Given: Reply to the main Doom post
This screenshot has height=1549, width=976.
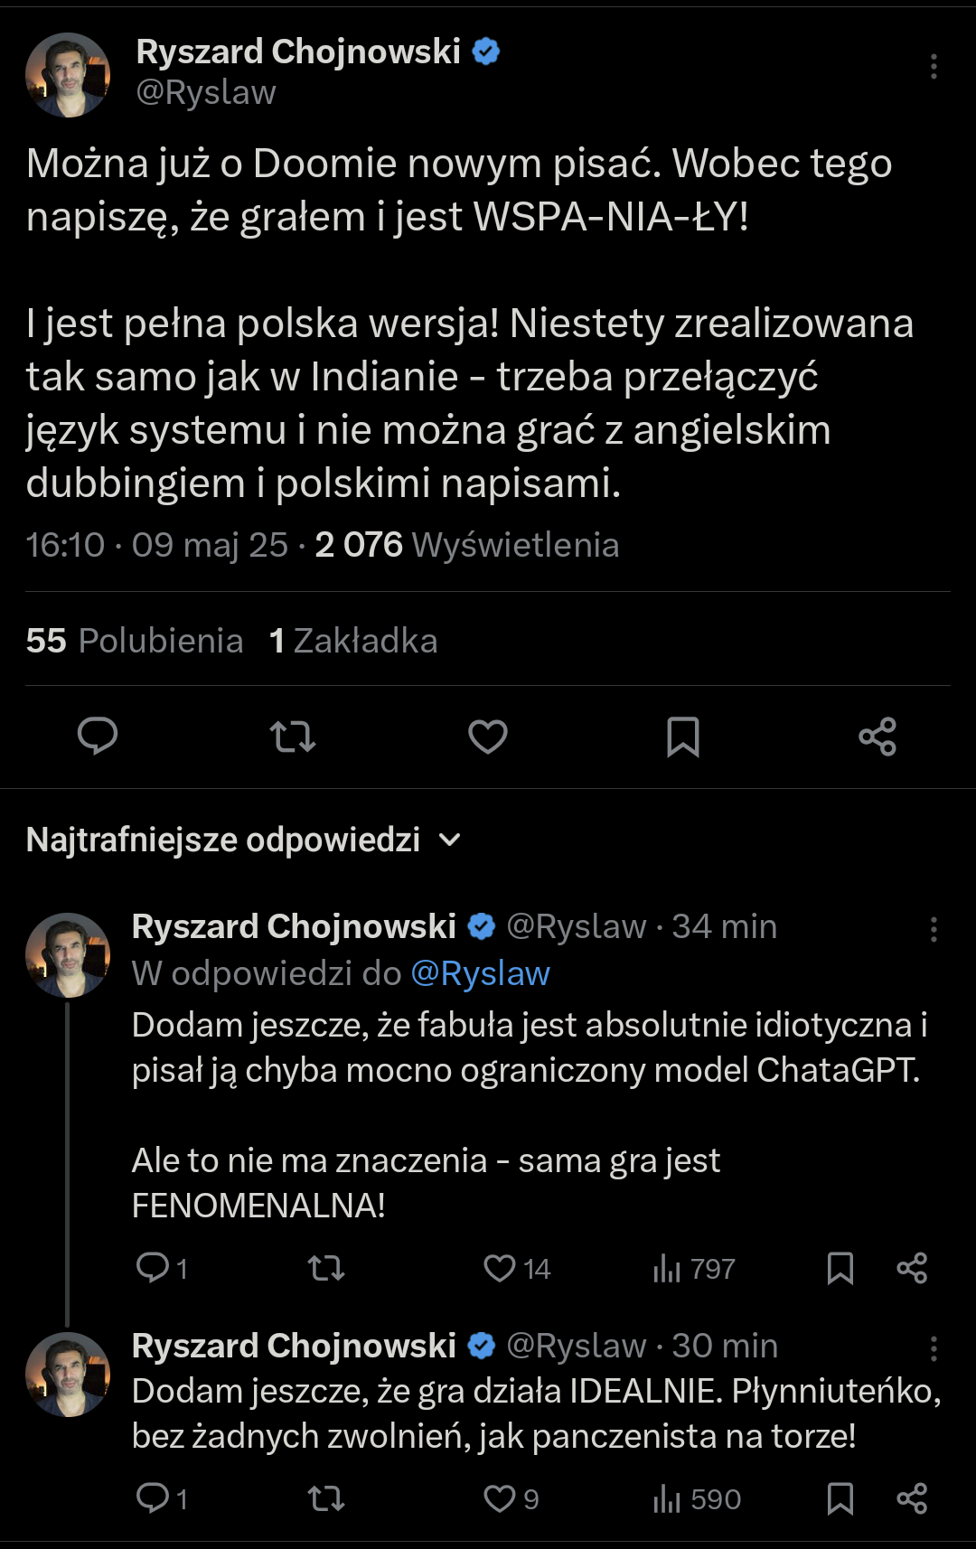Looking at the screenshot, I should point(98,737).
